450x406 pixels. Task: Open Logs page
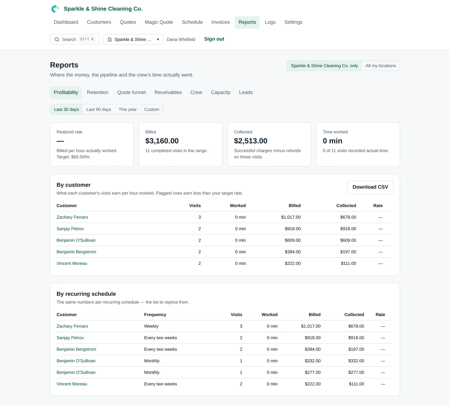click(270, 22)
